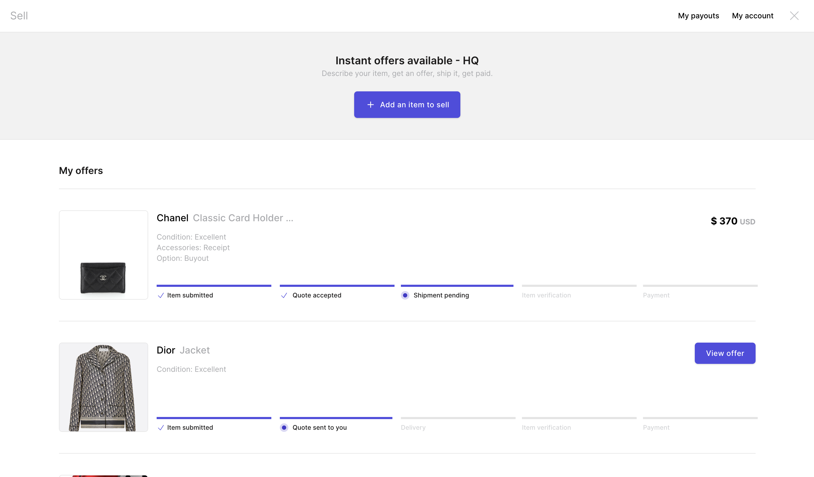Open My account page
The width and height of the screenshot is (814, 477).
coord(752,16)
